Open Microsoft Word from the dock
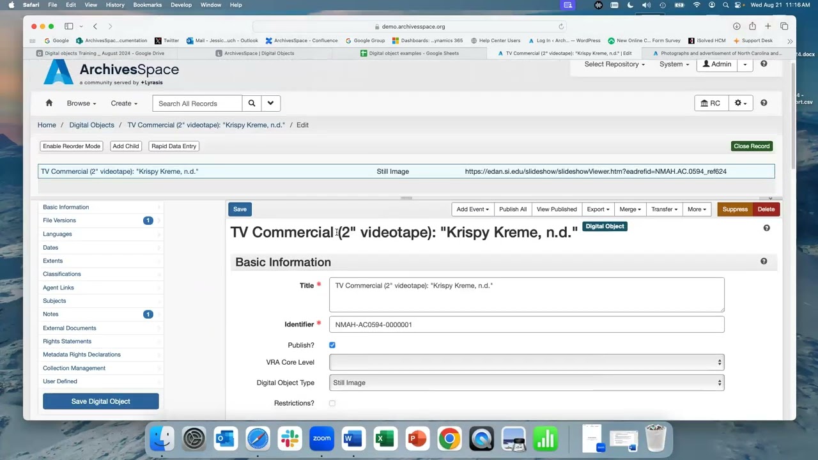Viewport: 818px width, 460px height. pos(353,439)
